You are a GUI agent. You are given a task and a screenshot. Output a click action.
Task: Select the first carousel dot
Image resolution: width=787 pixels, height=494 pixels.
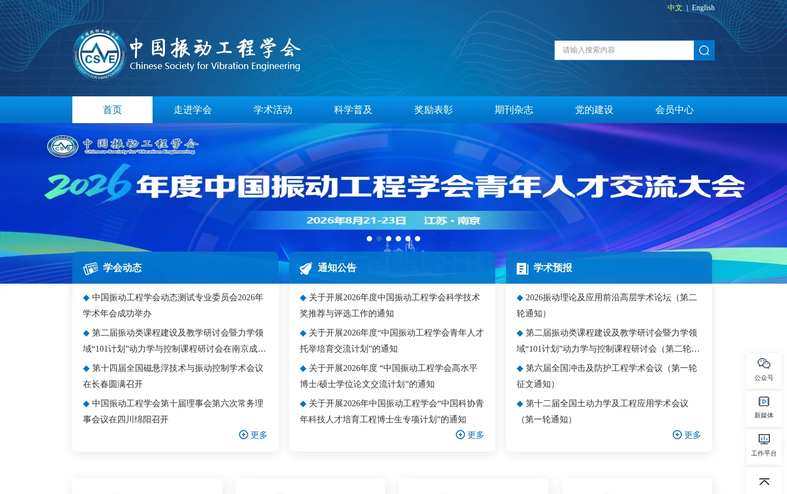(369, 239)
